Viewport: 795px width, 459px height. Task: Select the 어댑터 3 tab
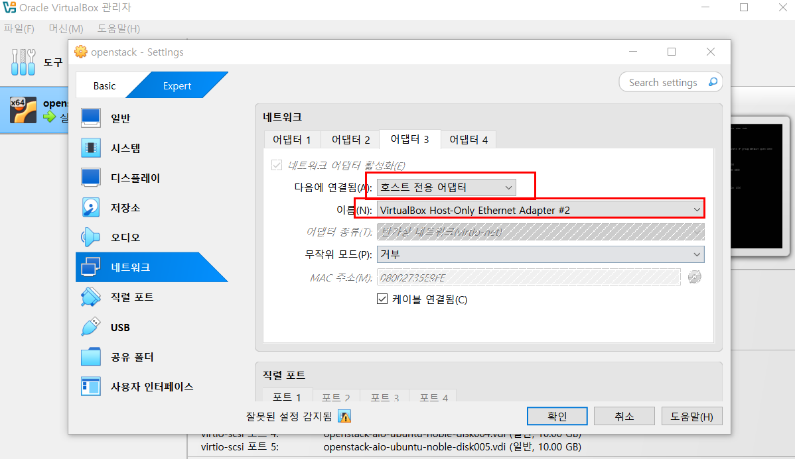coord(409,139)
